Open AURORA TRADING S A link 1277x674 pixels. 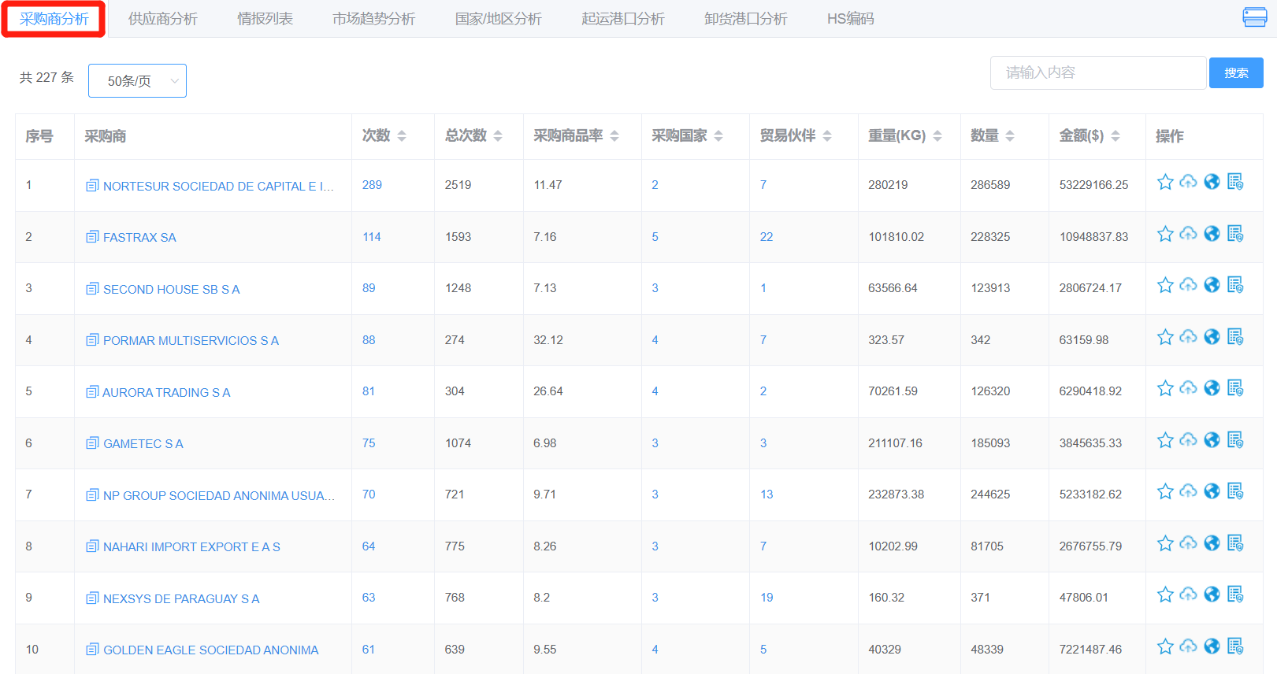[x=166, y=392]
